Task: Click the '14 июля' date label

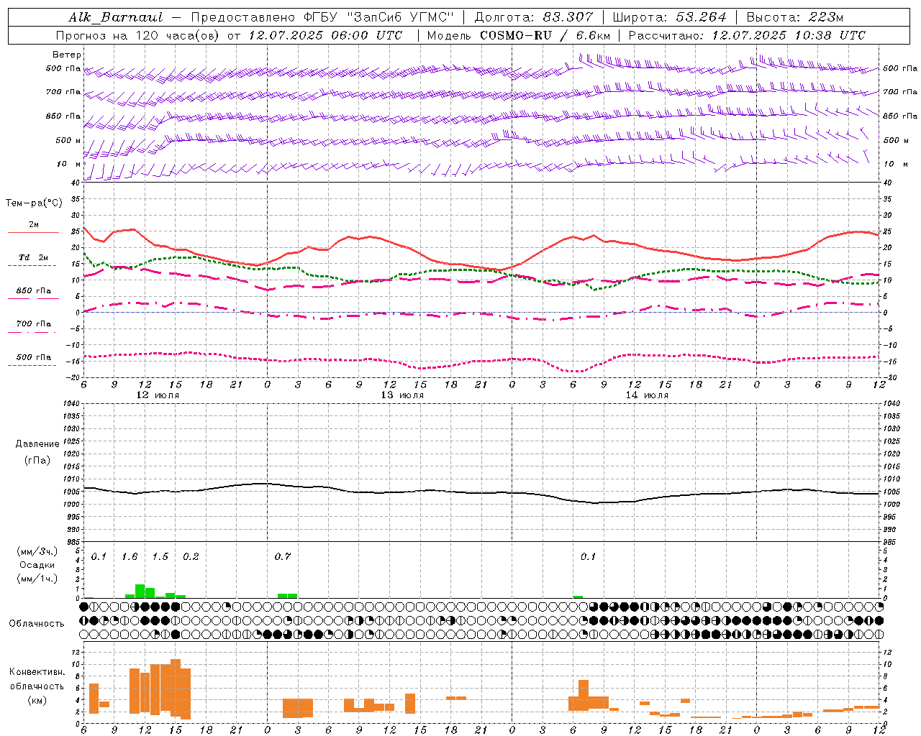Action: (x=647, y=395)
